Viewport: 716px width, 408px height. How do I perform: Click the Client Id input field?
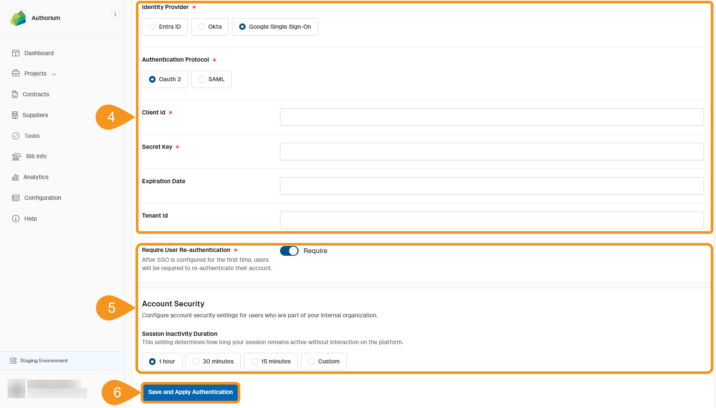[492, 117]
